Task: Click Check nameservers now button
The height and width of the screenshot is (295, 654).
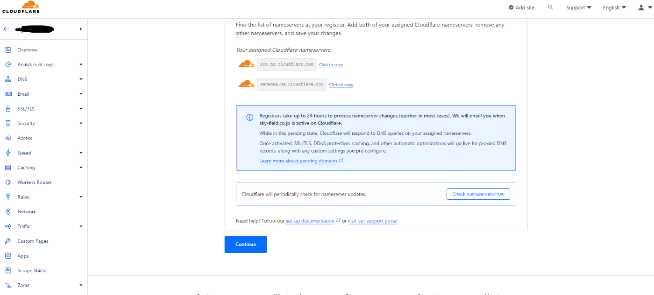Action: coord(478,194)
